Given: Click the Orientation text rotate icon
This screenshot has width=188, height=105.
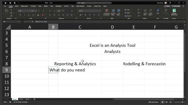Looking at the screenshot, I should 63,11.
